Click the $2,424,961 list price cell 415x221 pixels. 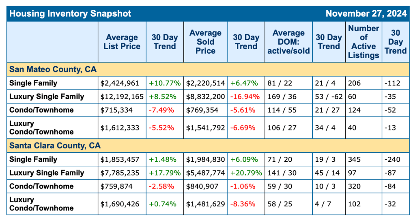[x=120, y=83]
